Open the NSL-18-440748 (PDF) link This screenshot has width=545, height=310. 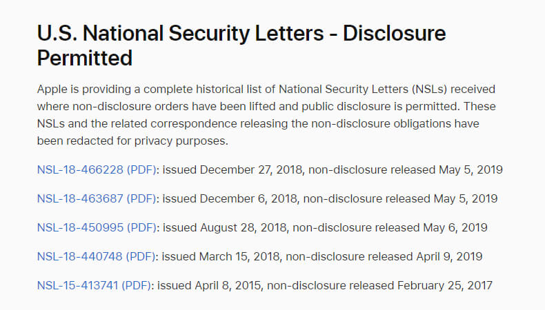click(x=97, y=256)
